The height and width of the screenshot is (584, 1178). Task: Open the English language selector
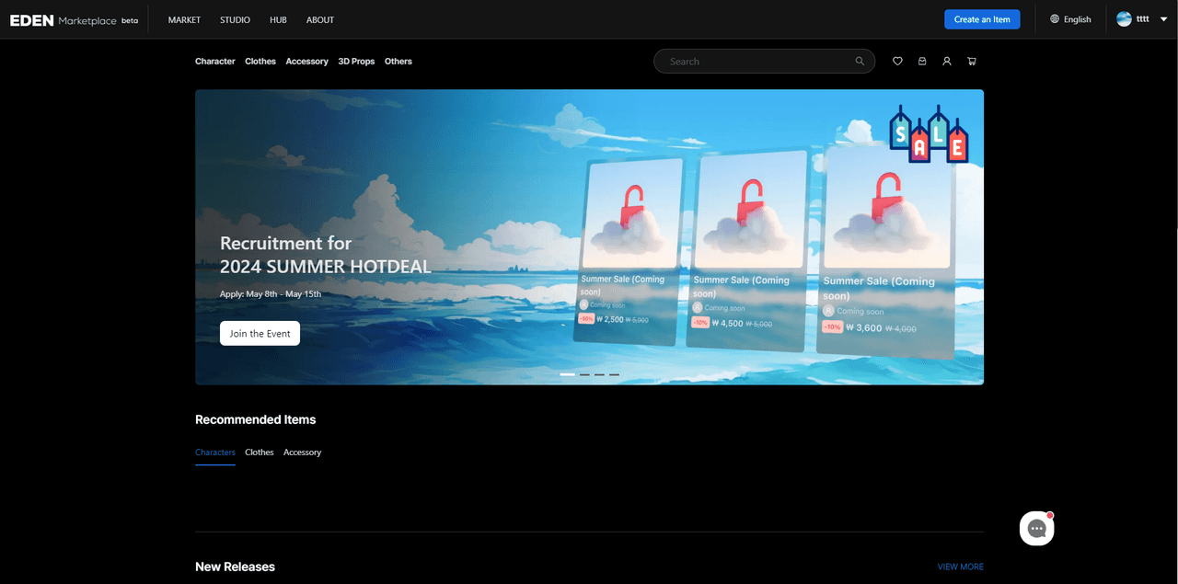(1070, 19)
